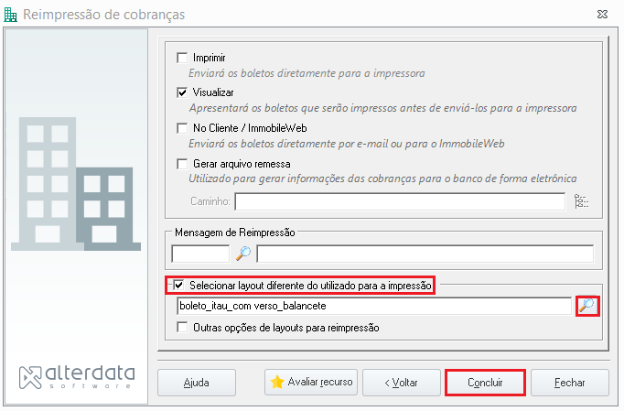
Task: Open the Caminho folder tree browse icon
Action: pyautogui.click(x=581, y=201)
